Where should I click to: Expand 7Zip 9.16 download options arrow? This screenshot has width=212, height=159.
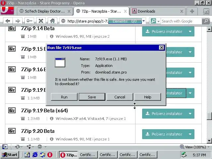[190, 73]
